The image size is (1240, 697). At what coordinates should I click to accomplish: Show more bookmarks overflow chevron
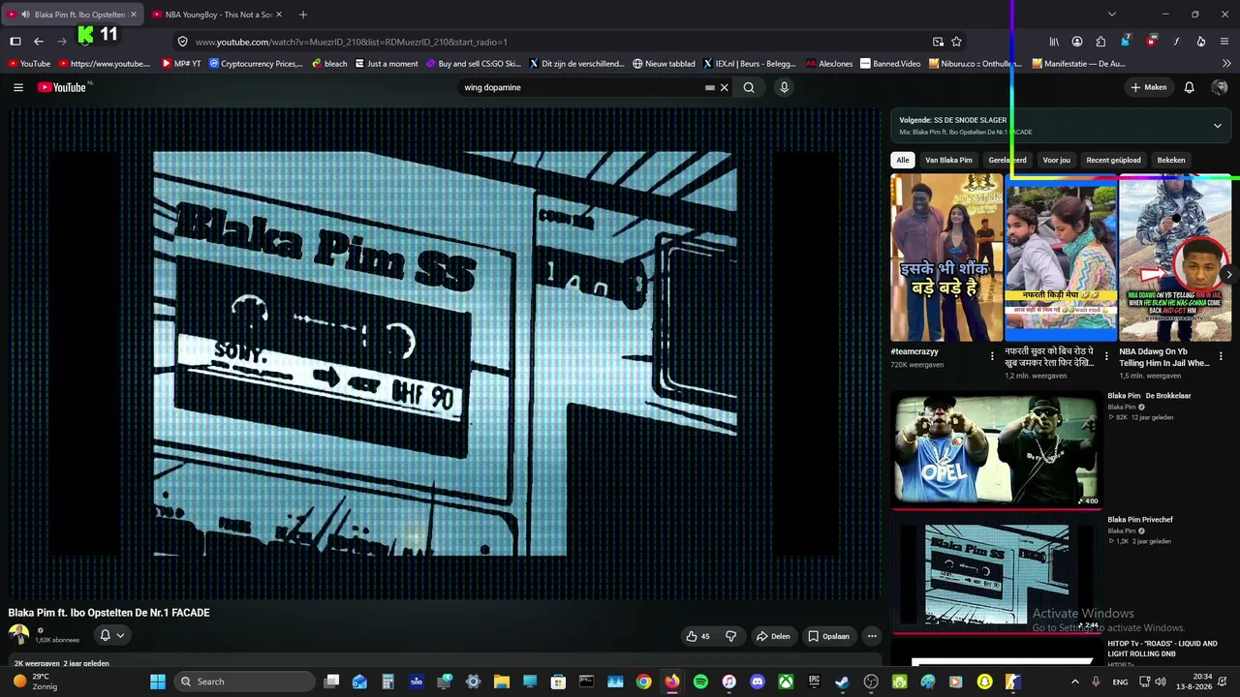pos(1225,64)
